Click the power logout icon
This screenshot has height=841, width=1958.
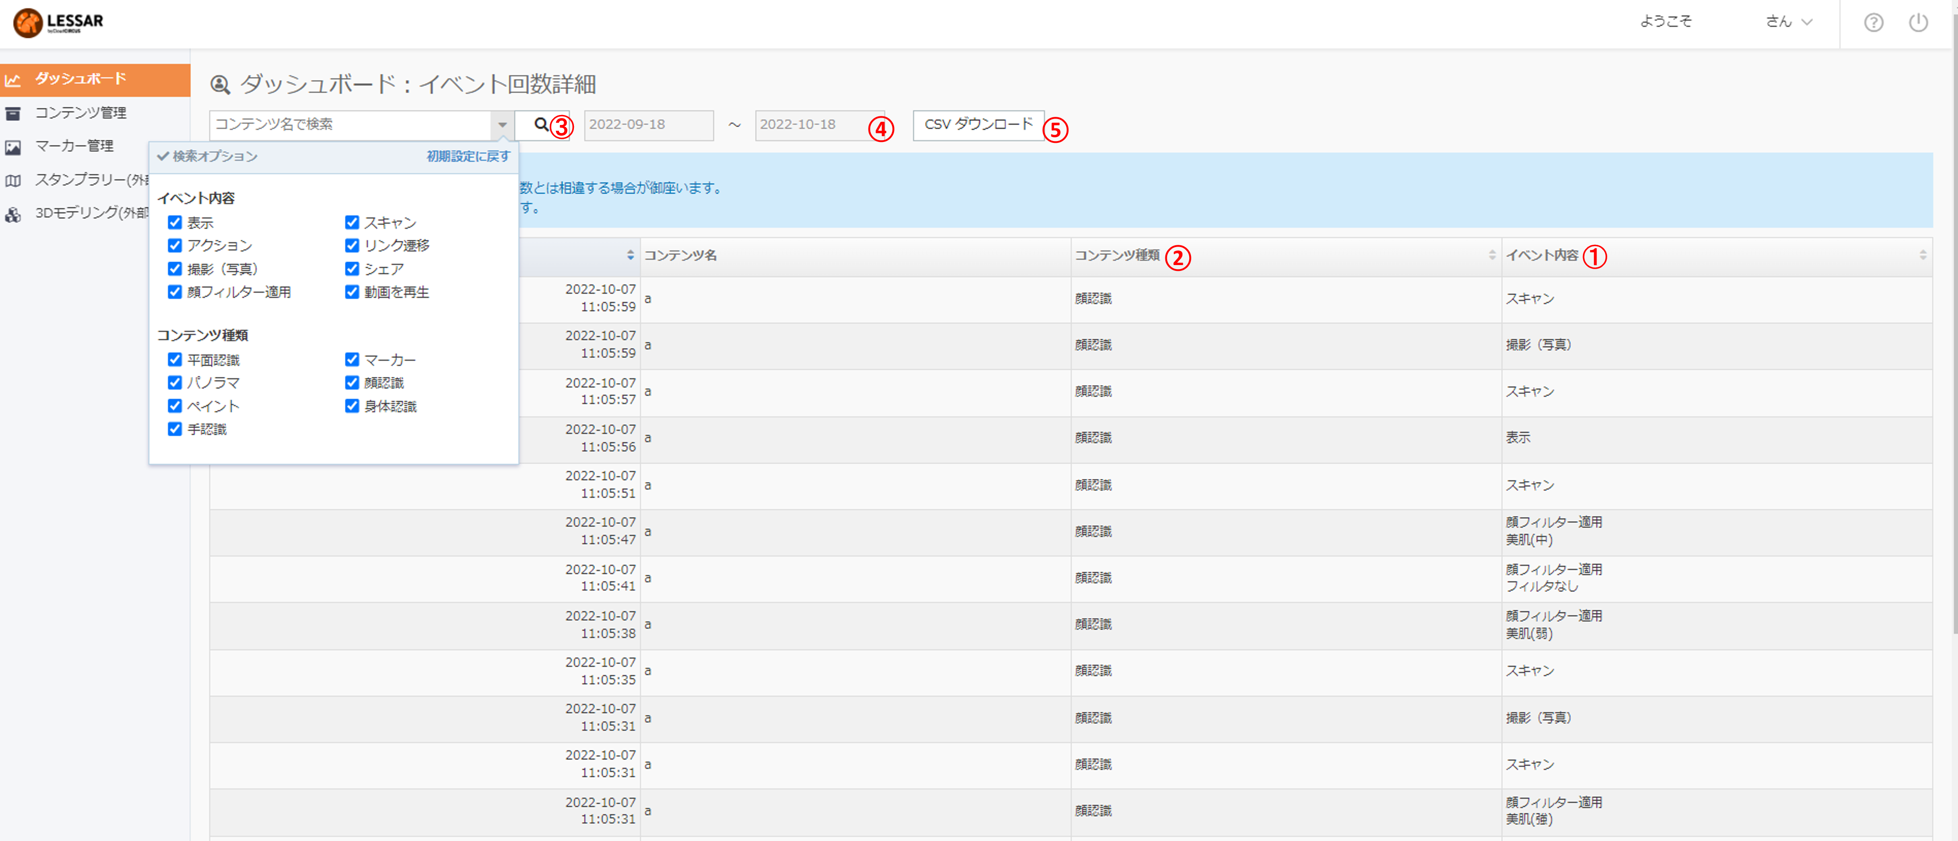(x=1918, y=23)
